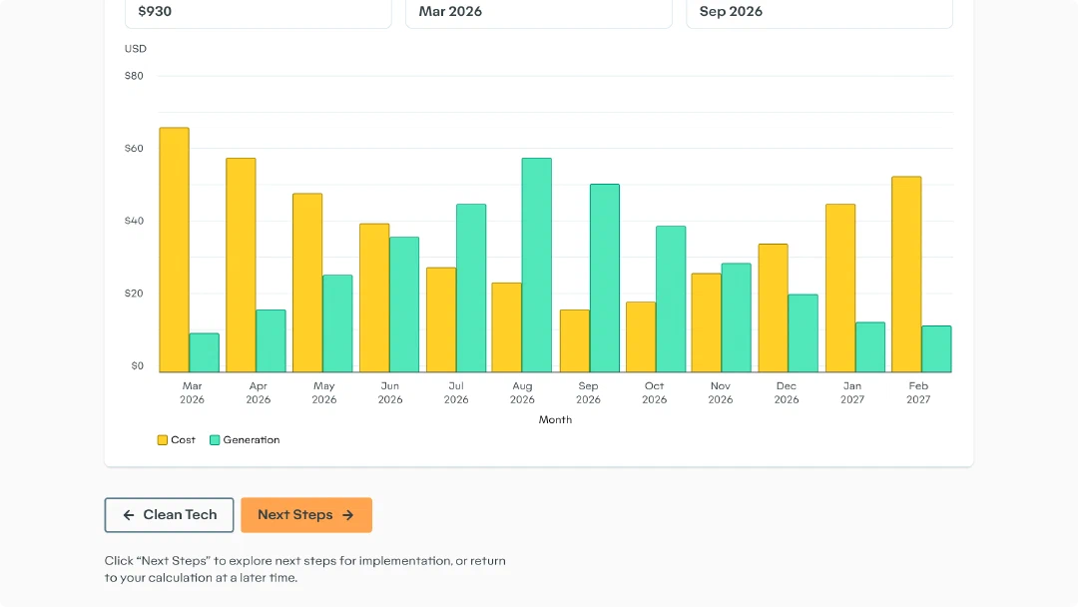Click the Sep 2026 value card

(819, 12)
